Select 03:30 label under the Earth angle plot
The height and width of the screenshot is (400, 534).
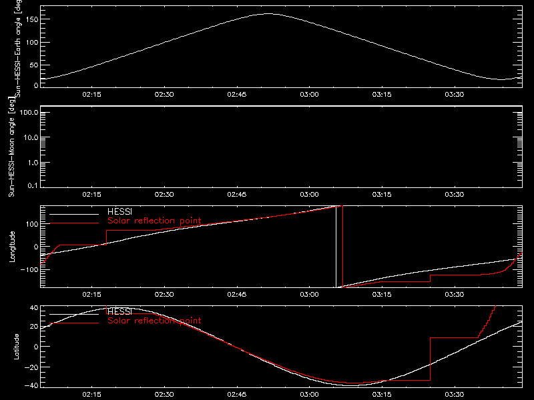coord(455,95)
